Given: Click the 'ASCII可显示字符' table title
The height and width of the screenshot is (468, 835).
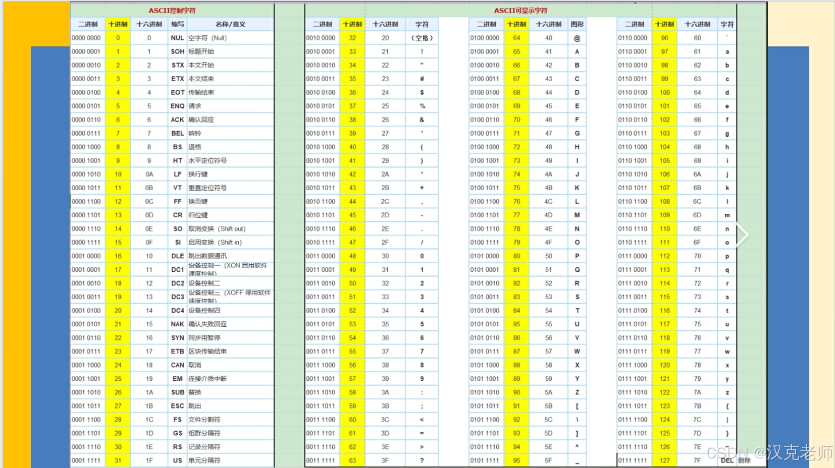Looking at the screenshot, I should point(520,11).
